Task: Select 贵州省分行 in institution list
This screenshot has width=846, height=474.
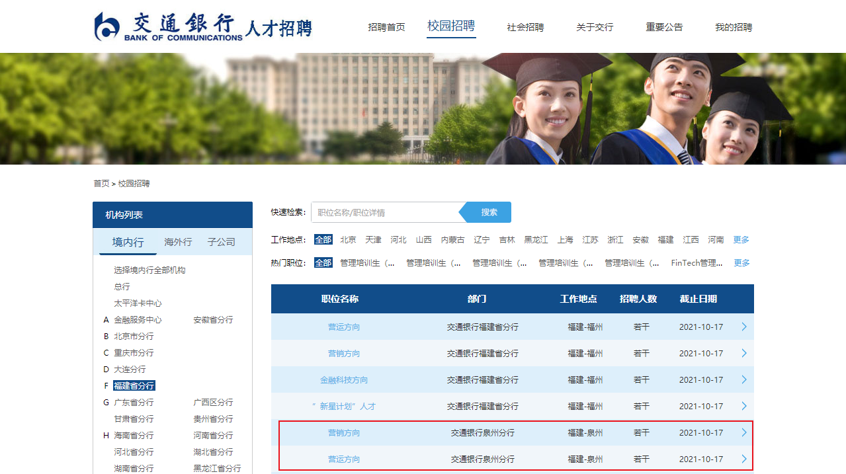Action: (213, 418)
